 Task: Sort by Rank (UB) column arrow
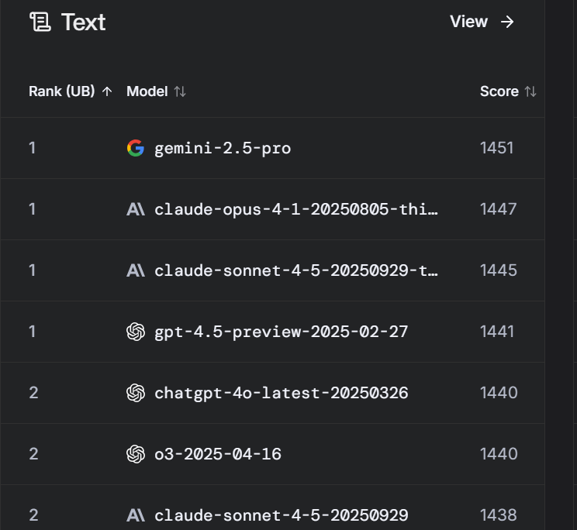click(107, 91)
